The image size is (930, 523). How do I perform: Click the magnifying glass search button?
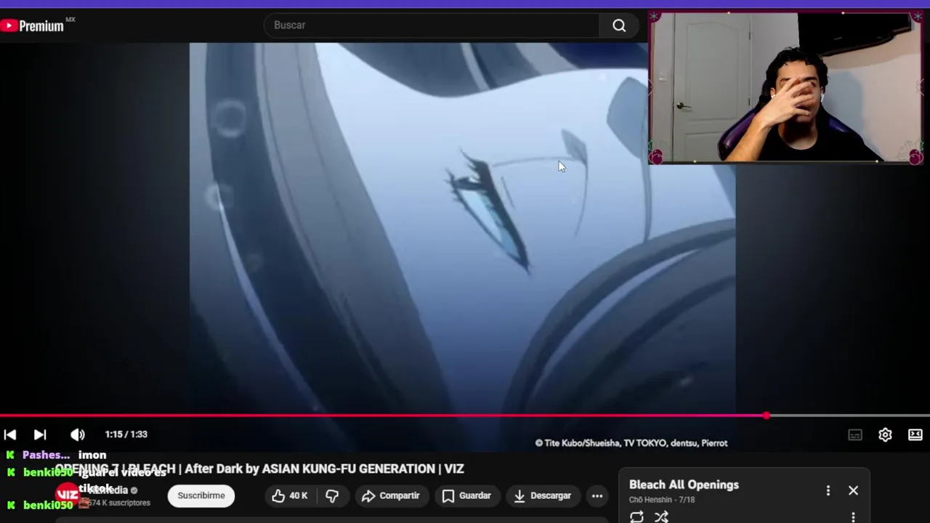(619, 25)
